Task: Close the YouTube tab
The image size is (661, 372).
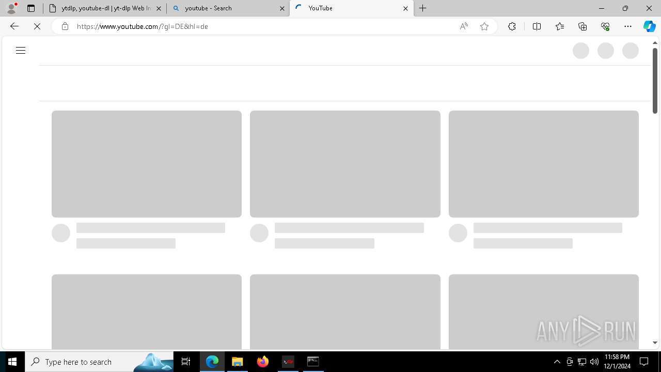Action: click(x=405, y=8)
